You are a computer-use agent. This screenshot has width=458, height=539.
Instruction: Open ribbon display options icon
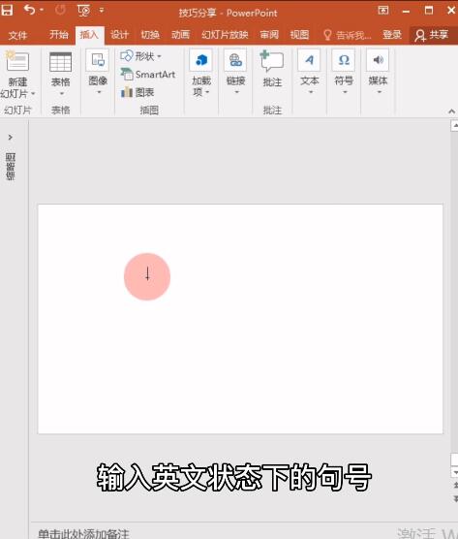[x=383, y=11]
